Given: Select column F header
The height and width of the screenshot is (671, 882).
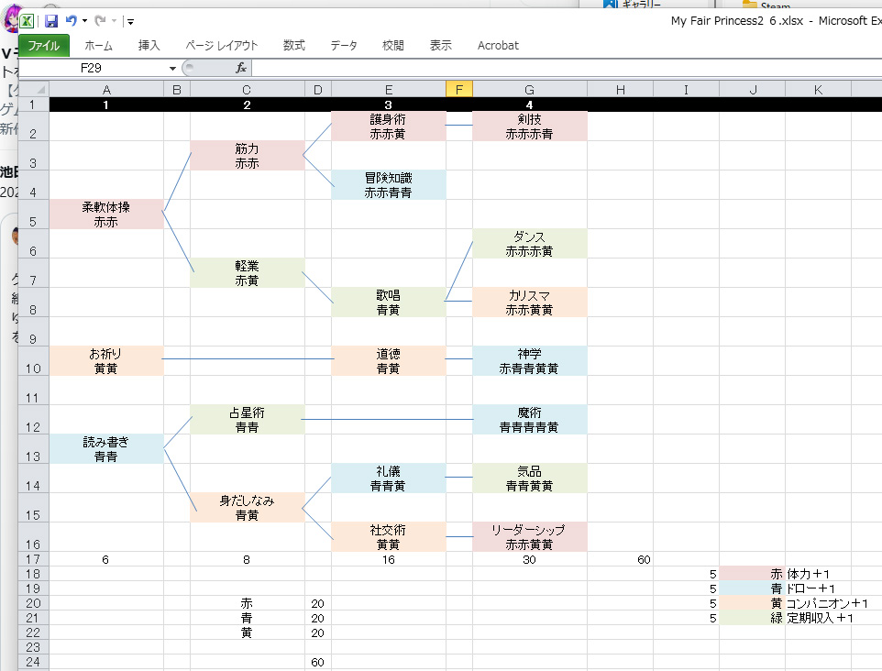Looking at the screenshot, I should coord(459,90).
